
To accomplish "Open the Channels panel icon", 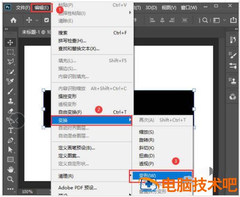I will click(x=233, y=96).
